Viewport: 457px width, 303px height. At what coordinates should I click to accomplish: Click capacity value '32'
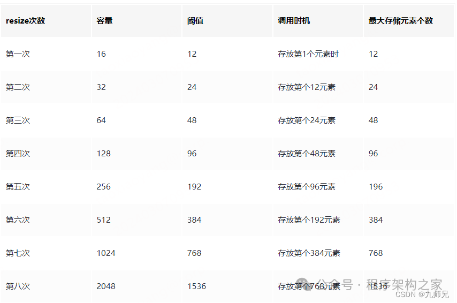tap(101, 87)
